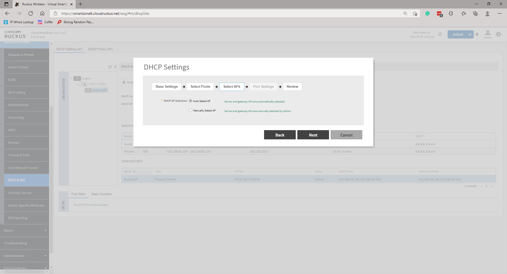Open browser extensions puzzle icon

(451, 13)
